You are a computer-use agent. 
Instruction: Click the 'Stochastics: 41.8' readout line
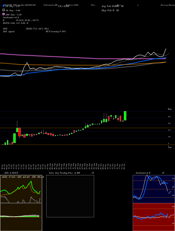coord(10,17)
